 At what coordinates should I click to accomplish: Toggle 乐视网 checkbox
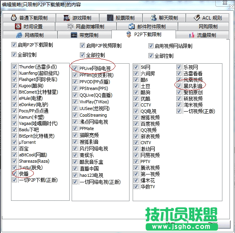[x=179, y=67]
